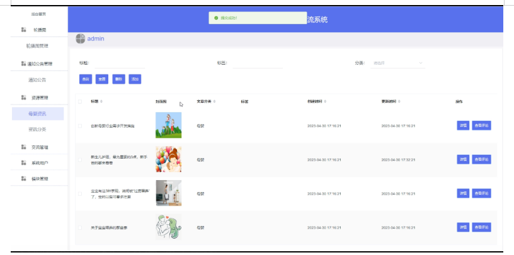Check the row titled 关于宝宝喂养
514x255 pixels.
click(x=80, y=227)
